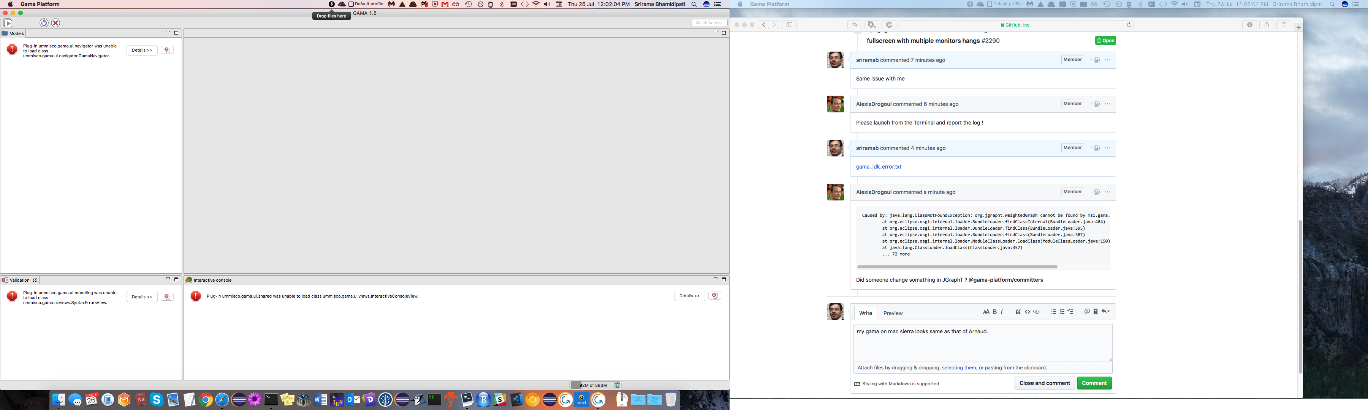The image size is (1368, 410).
Task: Add a numbered list with the list icon
Action: pyautogui.click(x=1062, y=312)
